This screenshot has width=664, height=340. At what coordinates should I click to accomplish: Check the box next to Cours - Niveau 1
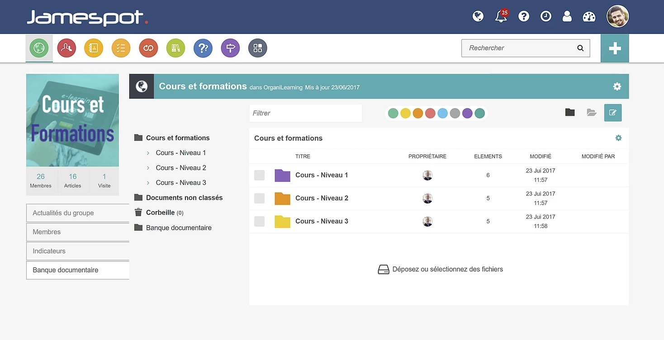click(259, 175)
